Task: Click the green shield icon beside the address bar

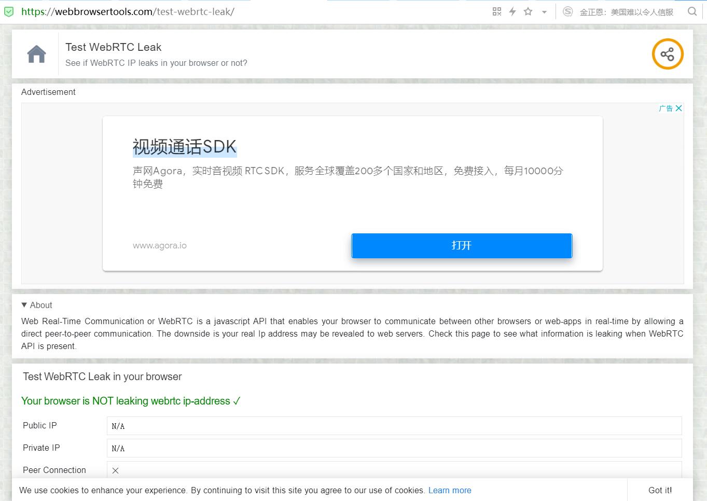Action: click(8, 11)
